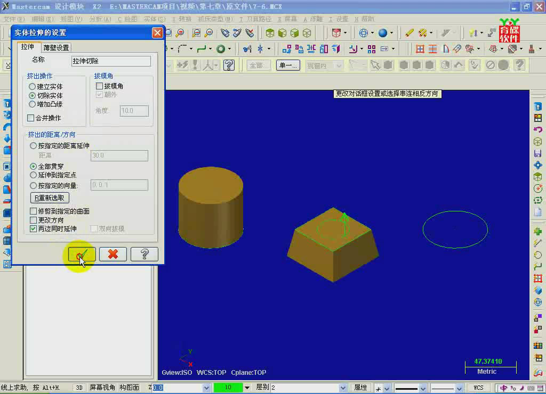Open the 视图 menu
546x394 pixels.
[71, 19]
